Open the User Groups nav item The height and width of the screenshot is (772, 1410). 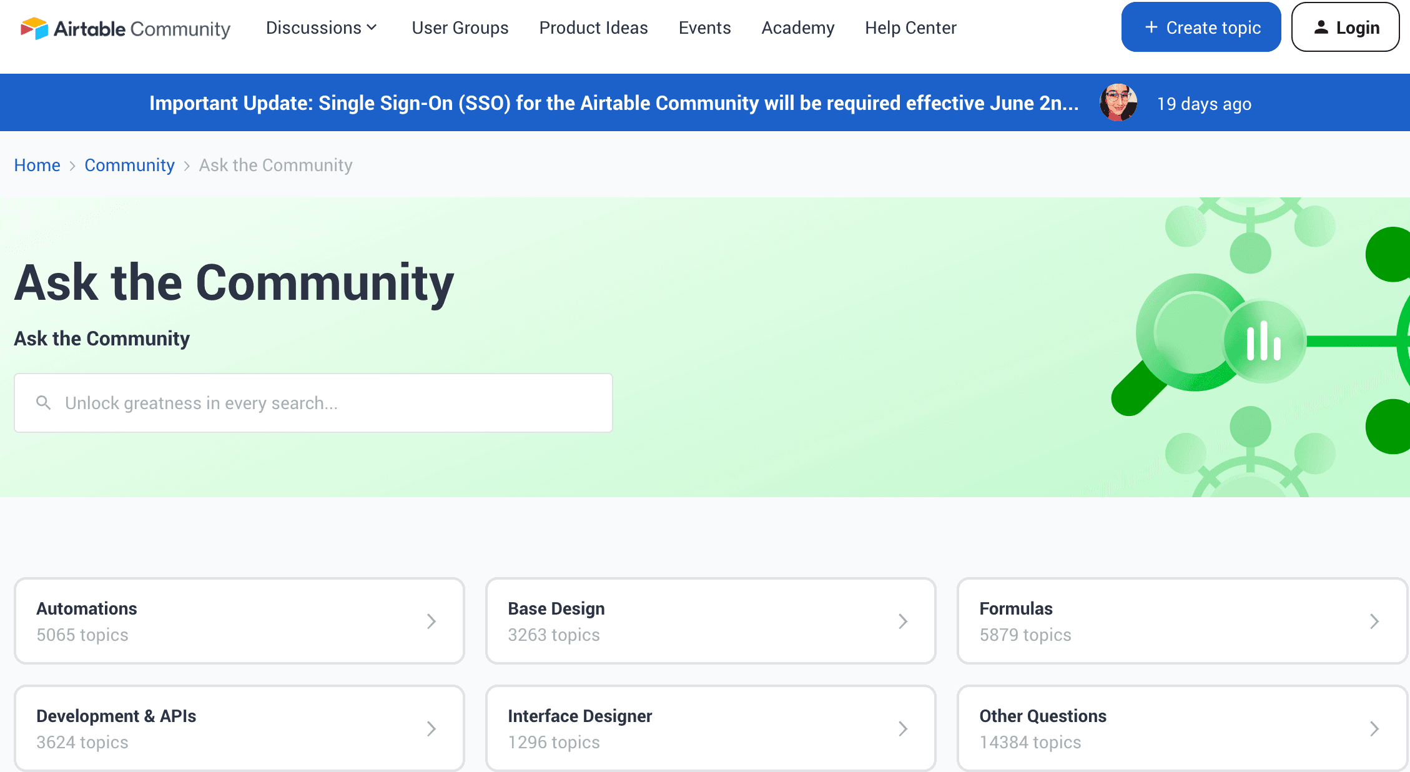pos(460,28)
